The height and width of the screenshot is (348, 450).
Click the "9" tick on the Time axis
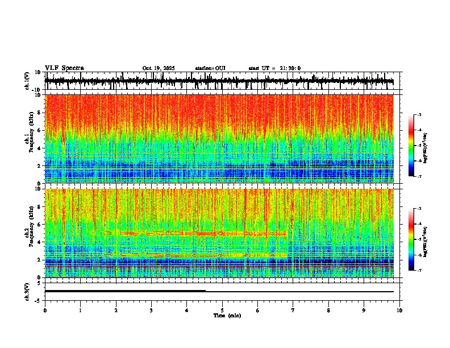click(364, 310)
